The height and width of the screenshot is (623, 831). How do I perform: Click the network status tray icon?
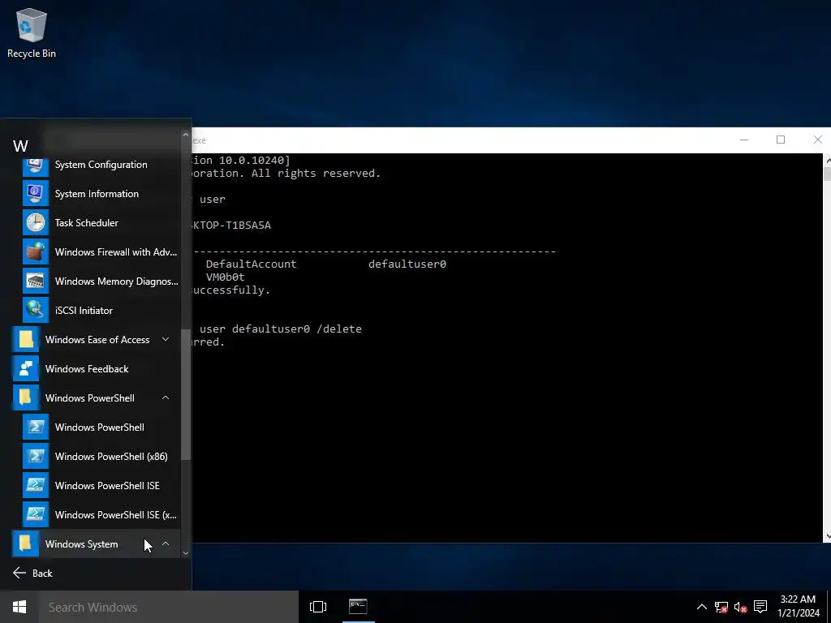(721, 607)
